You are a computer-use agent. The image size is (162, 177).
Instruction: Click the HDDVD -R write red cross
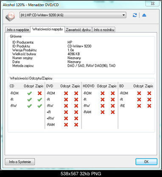pos(113,100)
